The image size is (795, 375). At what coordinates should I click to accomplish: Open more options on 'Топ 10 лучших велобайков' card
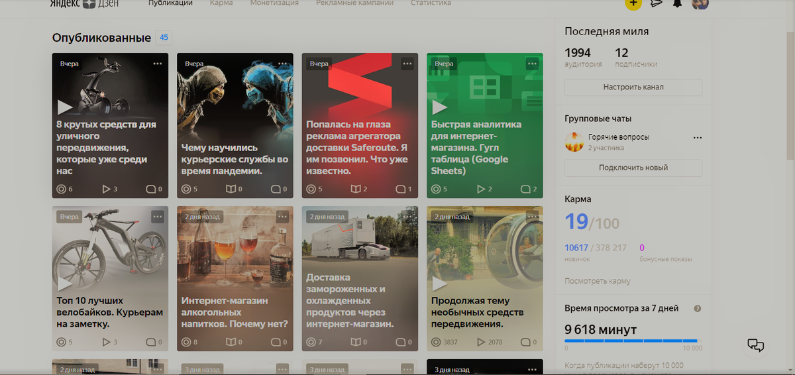pos(157,217)
